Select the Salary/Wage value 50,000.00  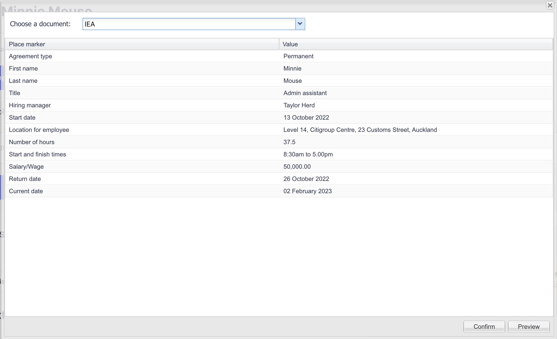pos(297,167)
